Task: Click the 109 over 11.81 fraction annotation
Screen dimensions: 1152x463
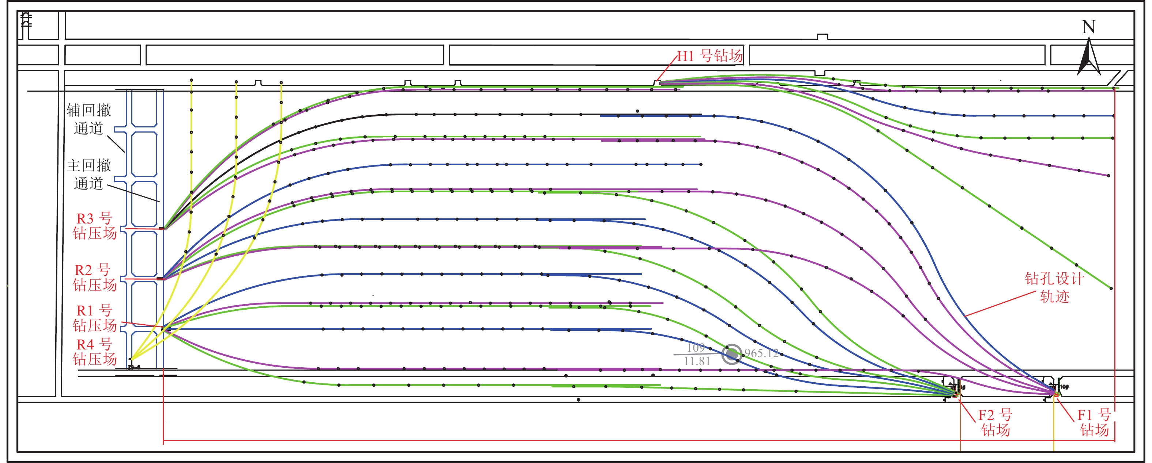Action: point(696,355)
